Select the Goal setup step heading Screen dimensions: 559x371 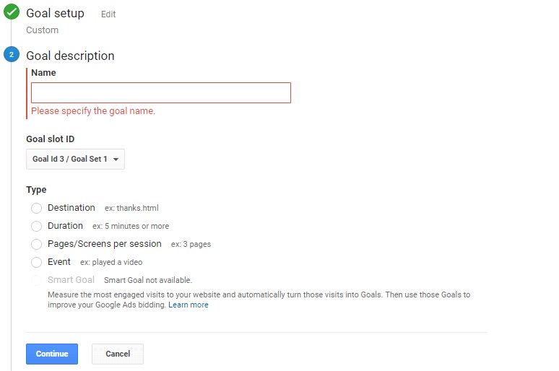coord(56,13)
